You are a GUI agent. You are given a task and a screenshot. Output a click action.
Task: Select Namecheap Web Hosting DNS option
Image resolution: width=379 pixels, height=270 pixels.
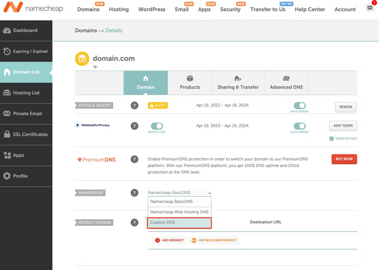point(180,212)
